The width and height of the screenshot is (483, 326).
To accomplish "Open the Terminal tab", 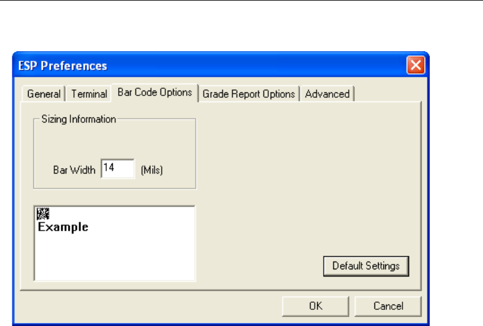I will coord(89,94).
